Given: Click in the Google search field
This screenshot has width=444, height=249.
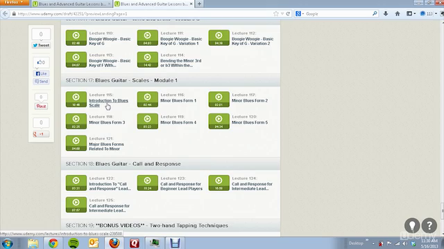Looking at the screenshot, I should pyautogui.click(x=339, y=14).
